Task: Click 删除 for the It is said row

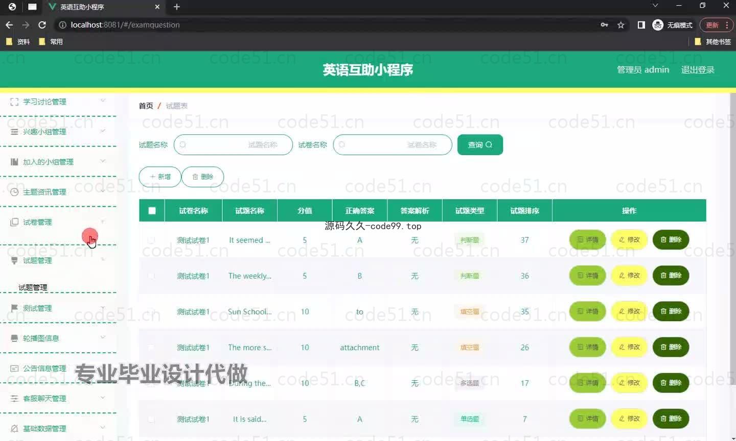Action: pos(671,419)
